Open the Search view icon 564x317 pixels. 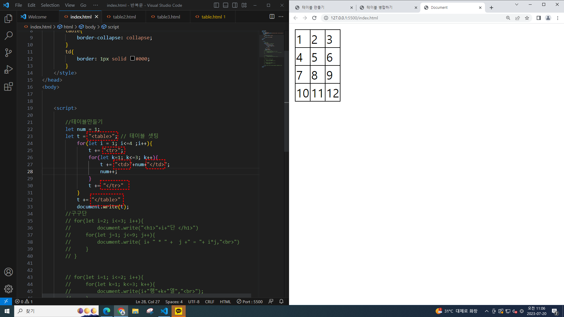9,36
